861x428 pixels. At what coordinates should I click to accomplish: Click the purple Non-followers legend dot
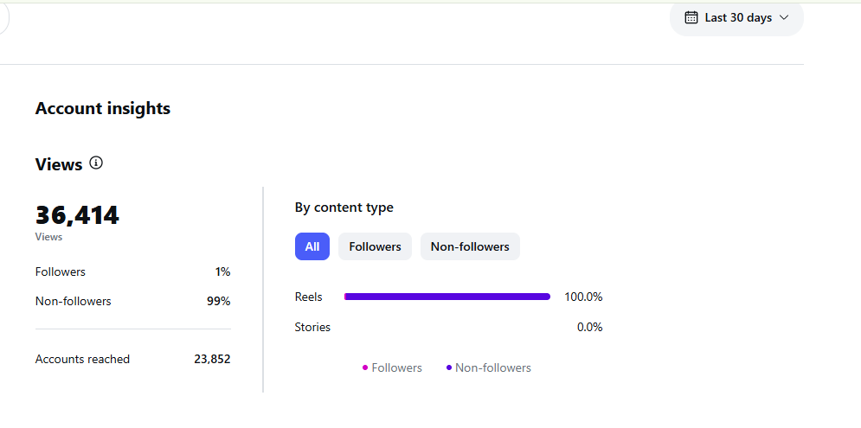click(448, 367)
